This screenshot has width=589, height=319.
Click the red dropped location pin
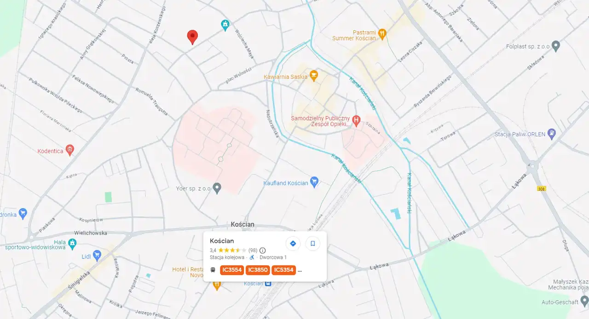click(192, 37)
